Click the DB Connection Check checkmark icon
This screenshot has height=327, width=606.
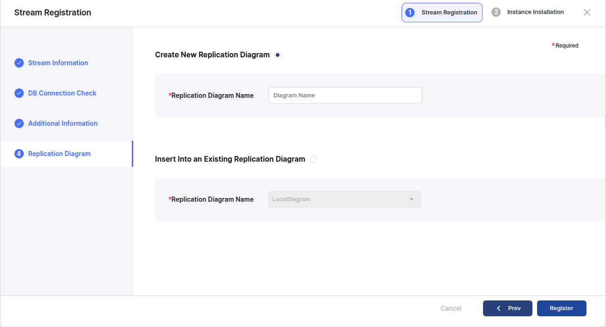pyautogui.click(x=19, y=93)
